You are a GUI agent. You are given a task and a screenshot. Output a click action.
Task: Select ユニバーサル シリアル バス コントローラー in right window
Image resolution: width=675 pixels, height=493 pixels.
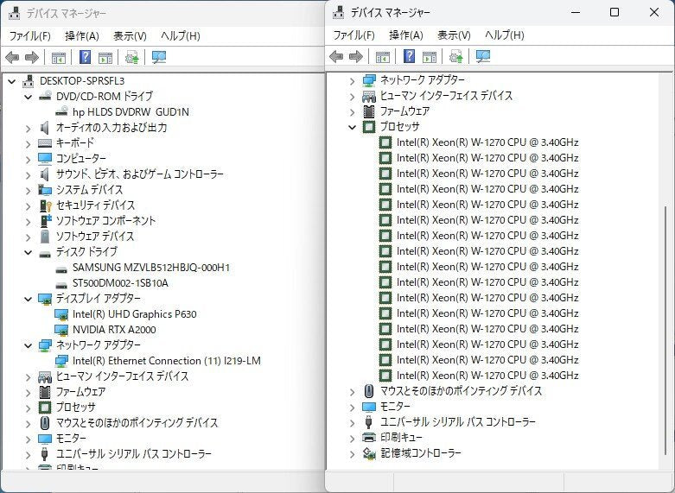458,422
